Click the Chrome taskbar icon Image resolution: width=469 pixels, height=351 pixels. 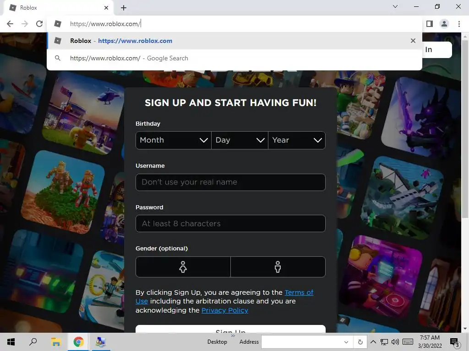coord(78,342)
